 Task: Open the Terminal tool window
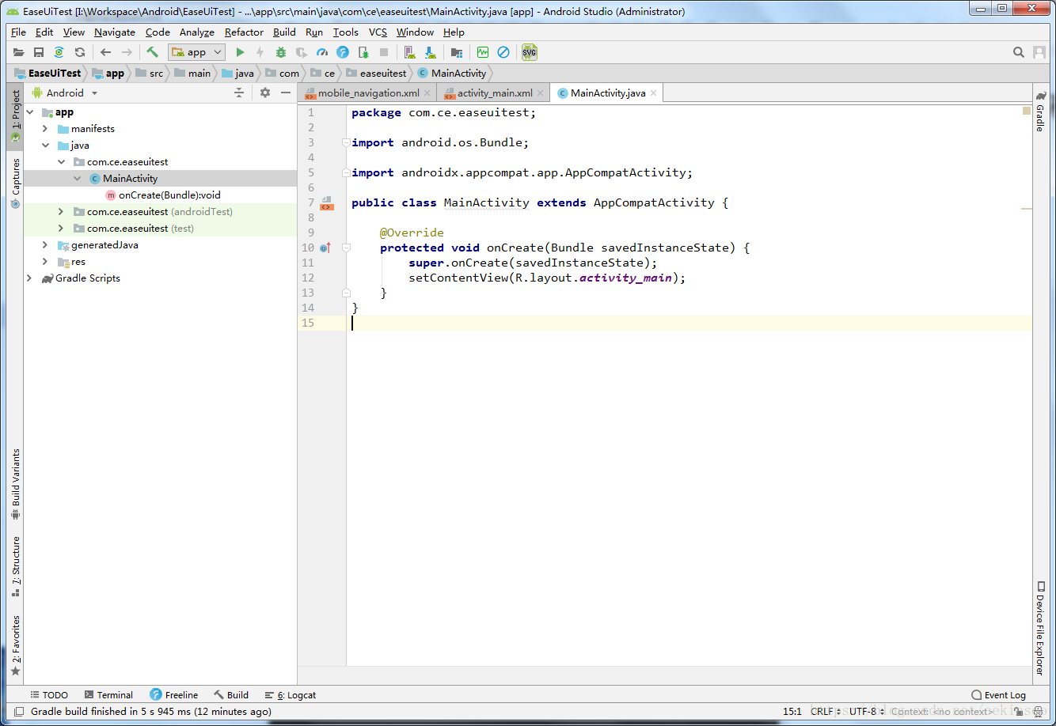108,695
